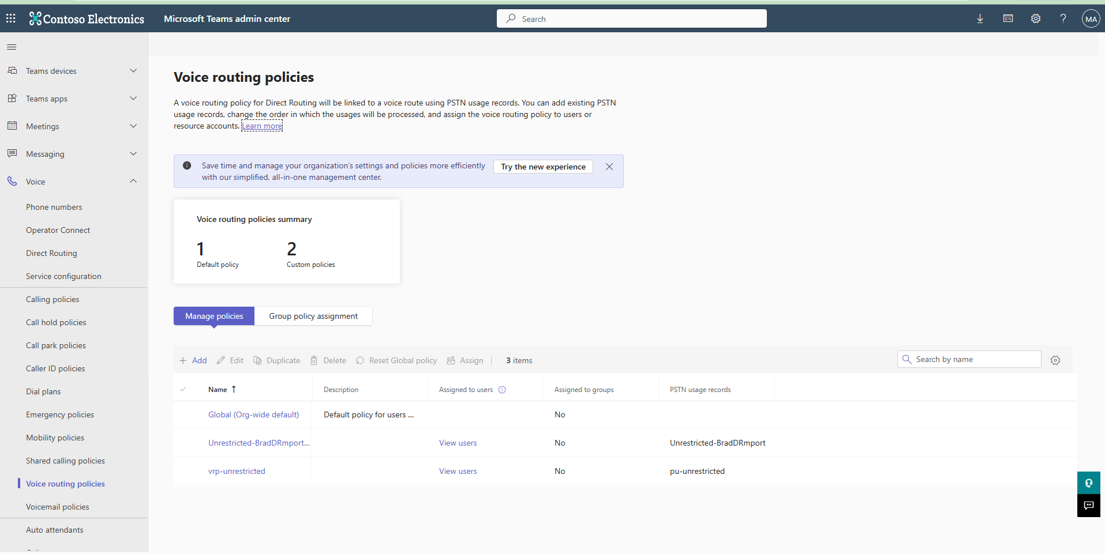Open the MA account avatar

click(1091, 18)
